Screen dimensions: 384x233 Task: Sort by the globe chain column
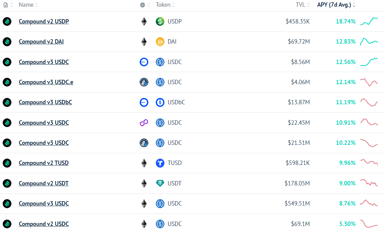[x=145, y=5]
